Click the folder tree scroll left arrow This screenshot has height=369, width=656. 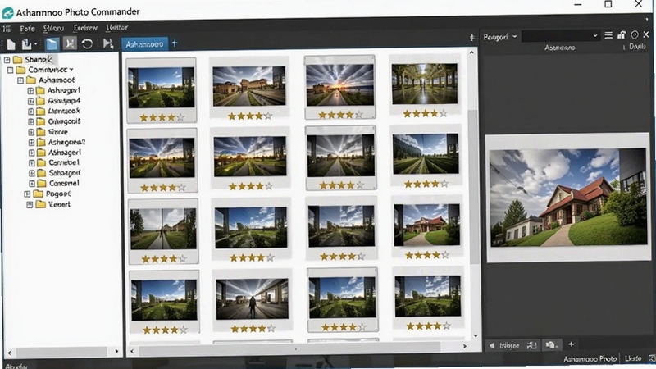[9, 353]
